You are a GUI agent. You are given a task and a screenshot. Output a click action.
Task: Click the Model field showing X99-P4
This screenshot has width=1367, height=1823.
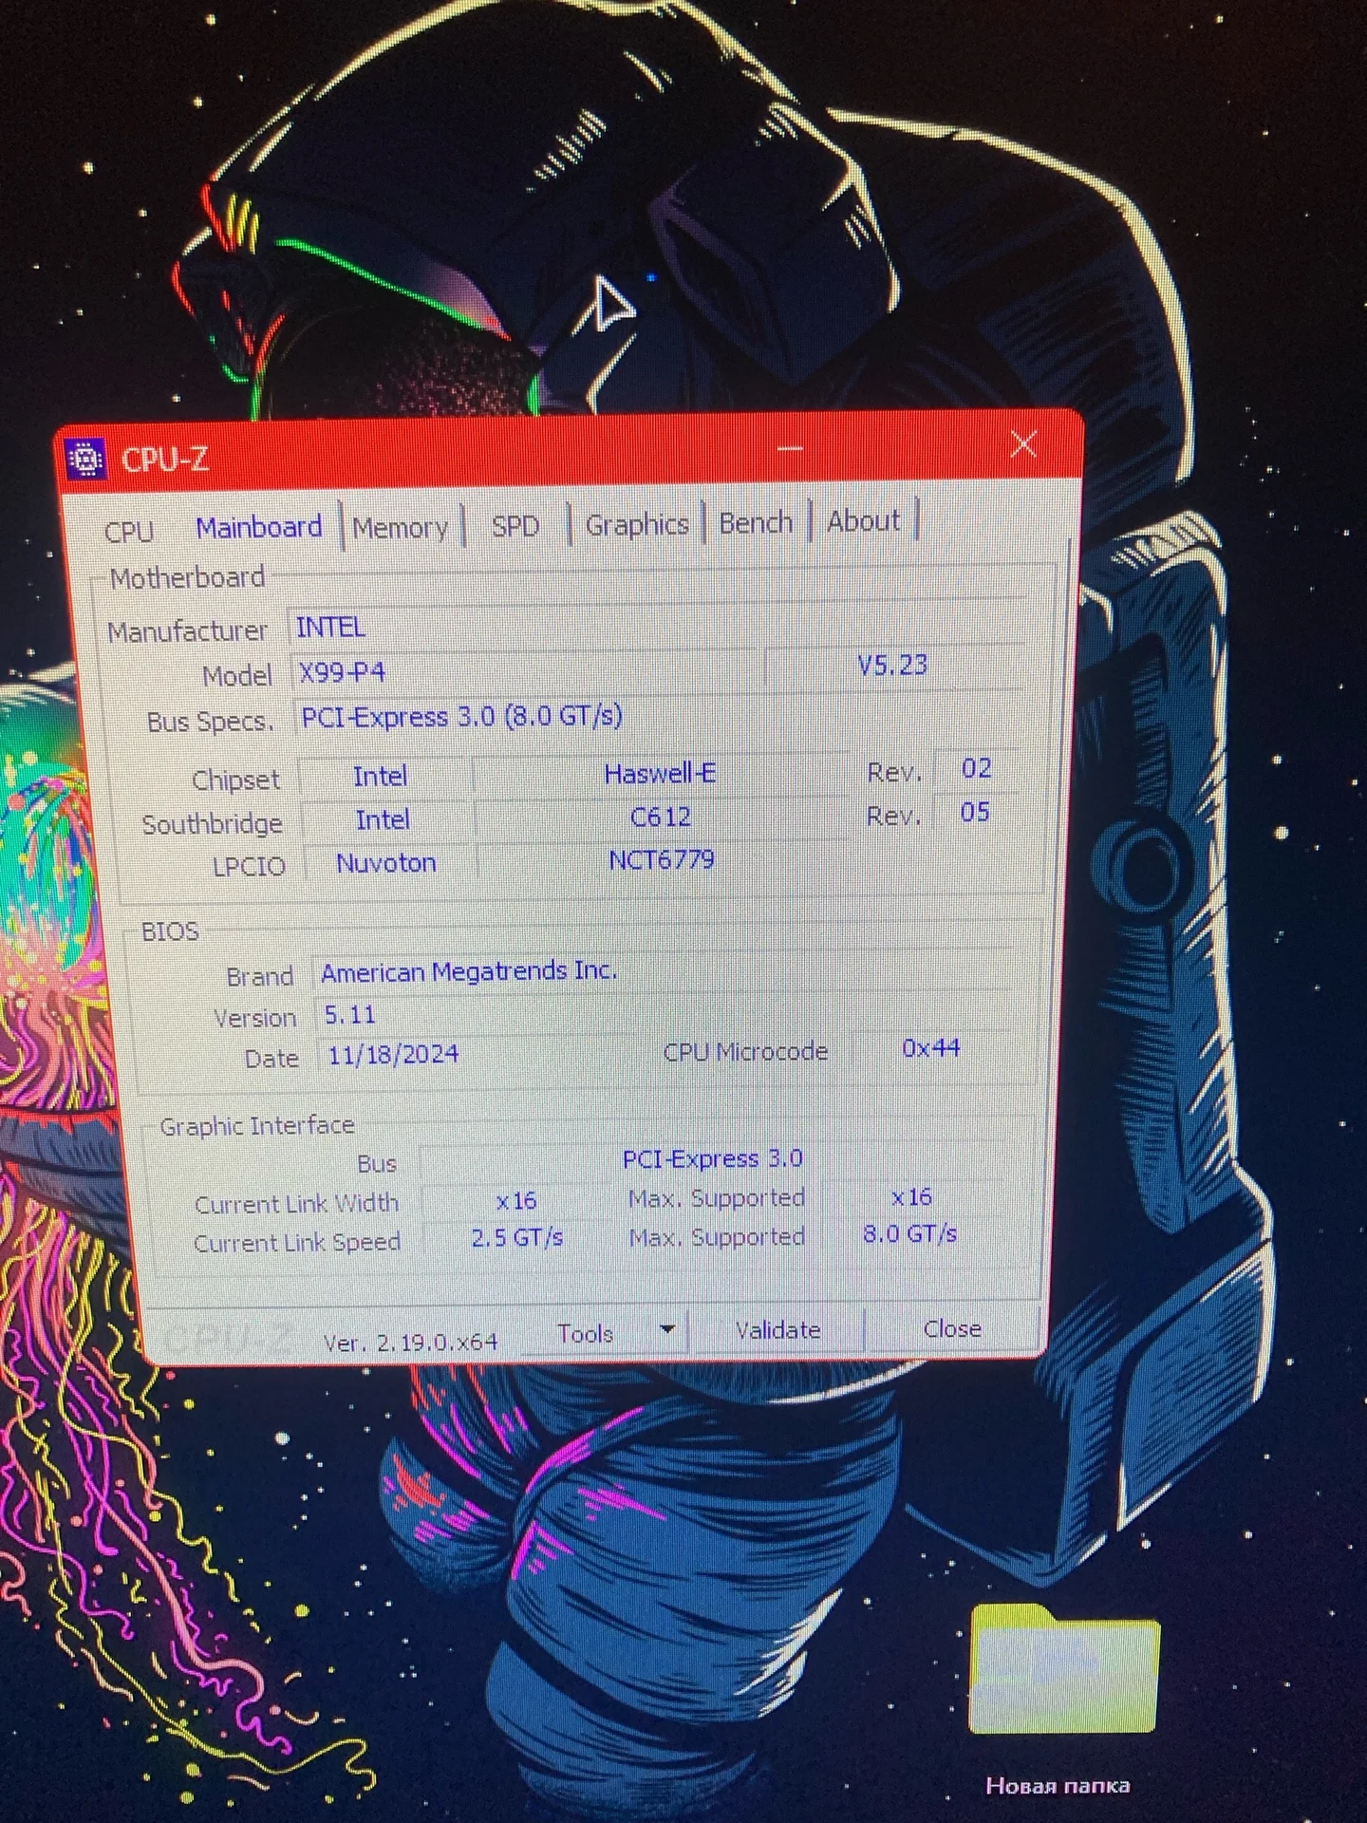pos(524,670)
